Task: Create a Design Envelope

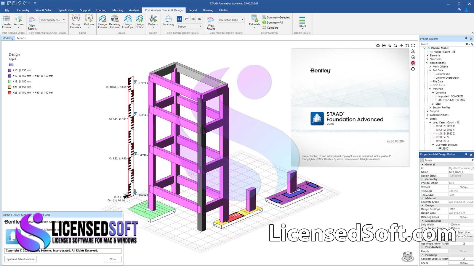Action: tap(128, 22)
